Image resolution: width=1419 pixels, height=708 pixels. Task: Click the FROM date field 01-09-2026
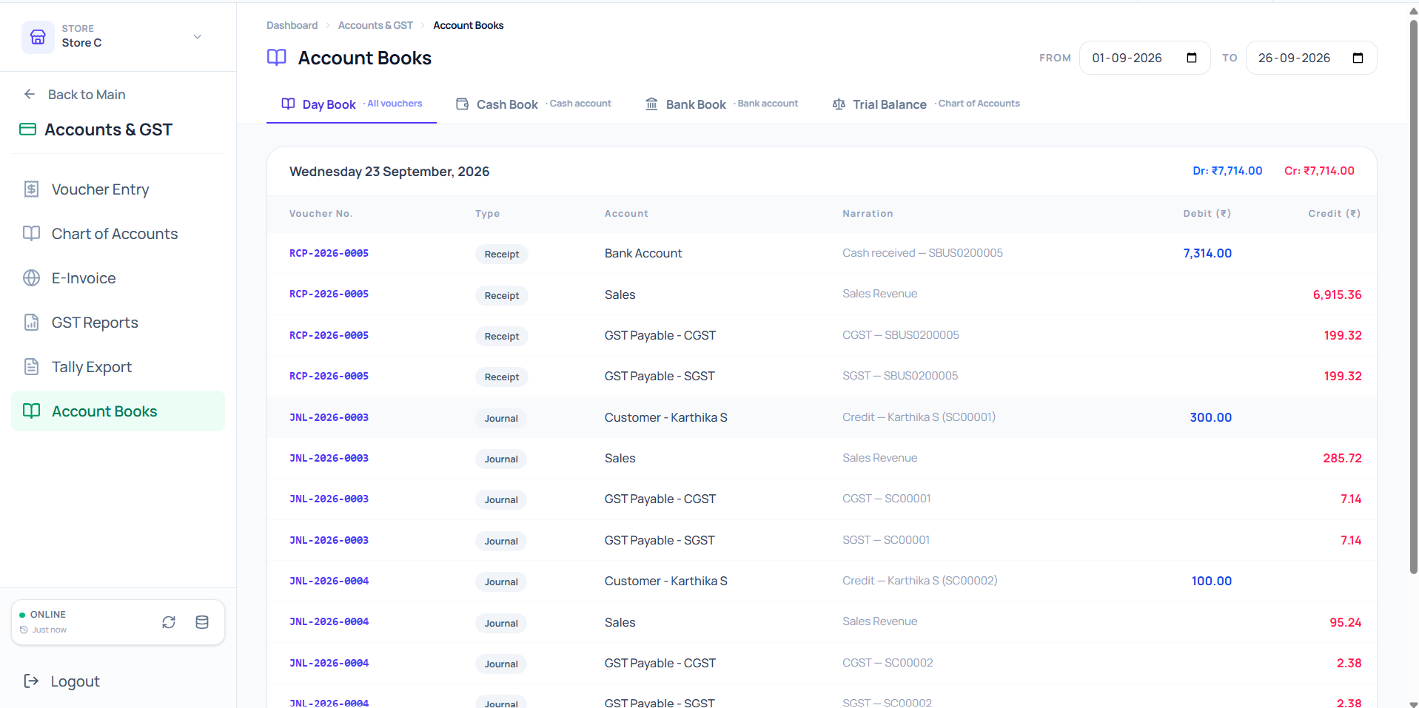(x=1144, y=58)
